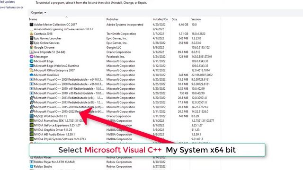Click Adobe Systems Incorporated publisher cell
Screen dimensions: 303x170
125,25
